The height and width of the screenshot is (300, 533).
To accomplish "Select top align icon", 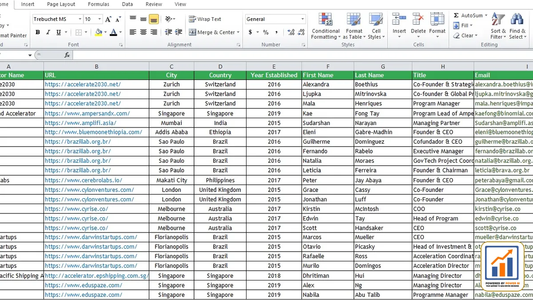I will pyautogui.click(x=133, y=19).
